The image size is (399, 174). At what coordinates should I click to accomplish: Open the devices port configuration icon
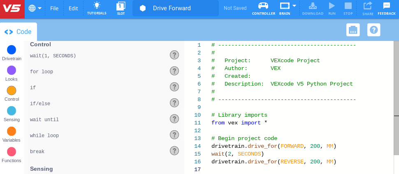click(353, 30)
